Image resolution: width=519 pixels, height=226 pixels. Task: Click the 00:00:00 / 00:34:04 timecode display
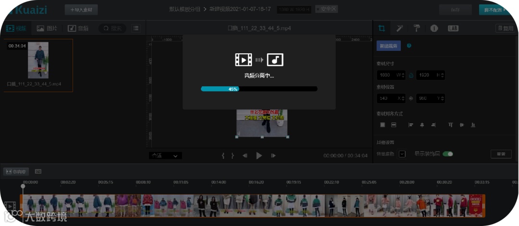click(x=345, y=155)
